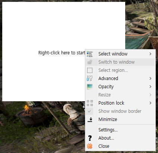Choose Minimize from the context menu
The height and width of the screenshot is (153, 158).
(120, 119)
